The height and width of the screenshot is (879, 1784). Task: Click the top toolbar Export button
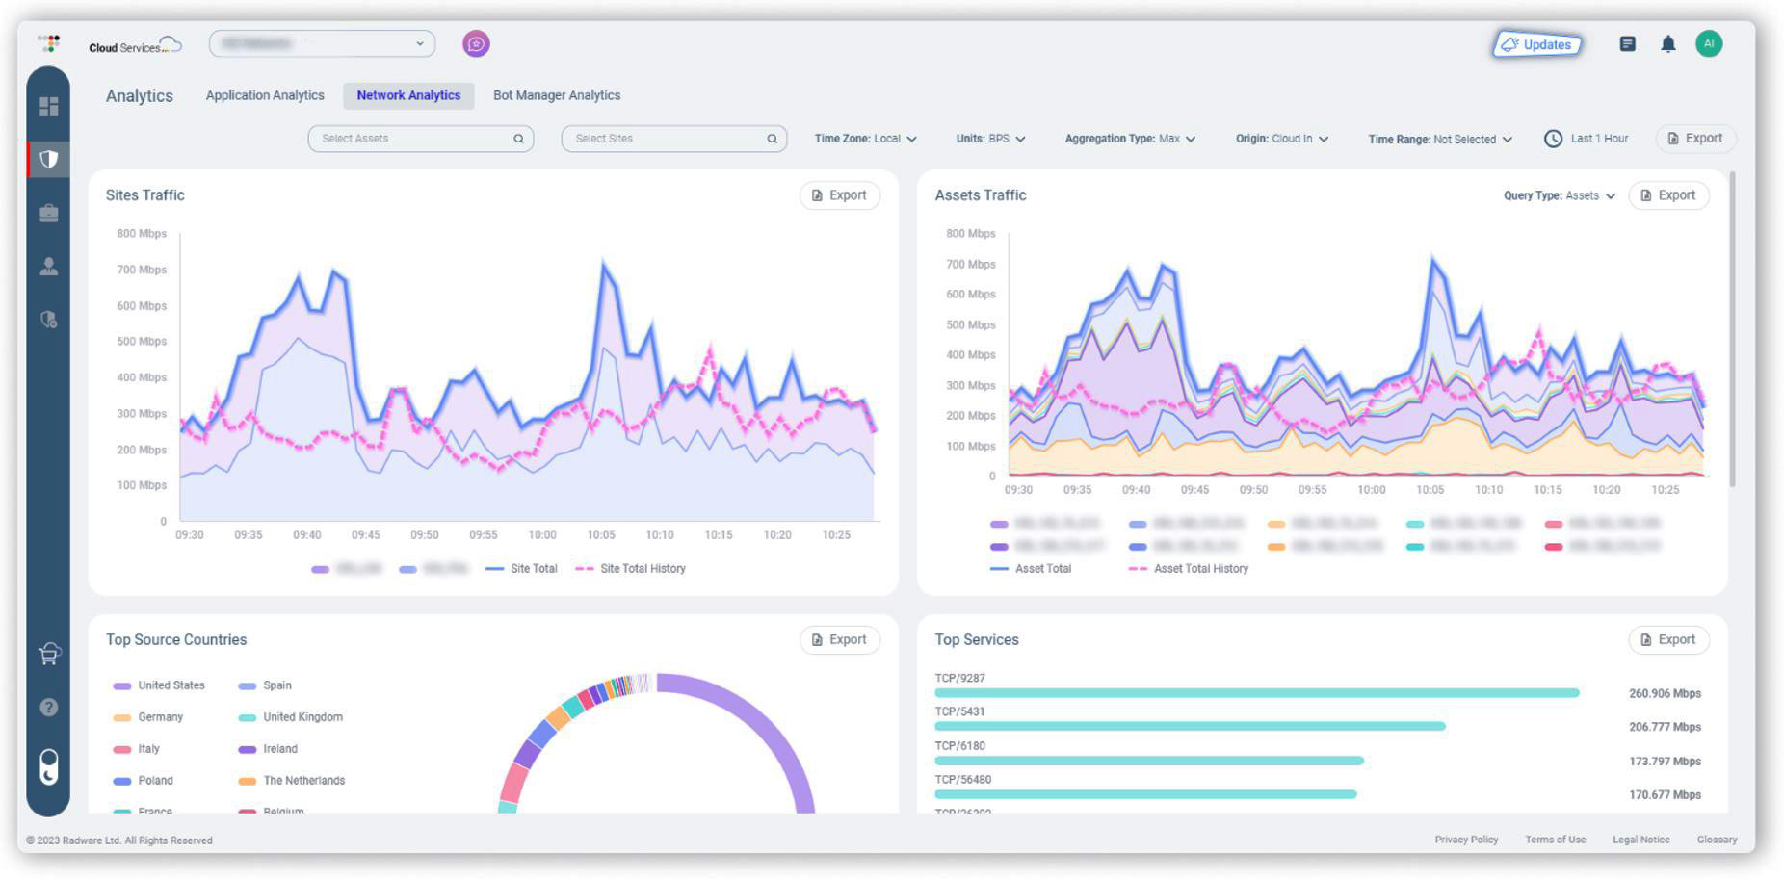point(1695,139)
